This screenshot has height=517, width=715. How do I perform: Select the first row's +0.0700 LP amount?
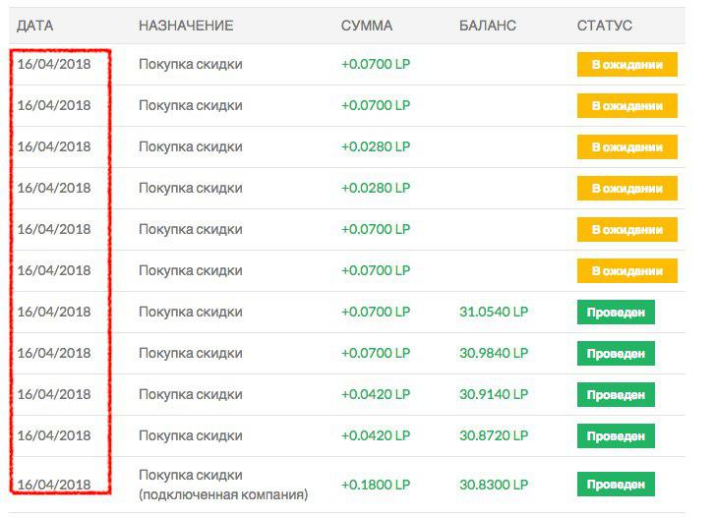(376, 64)
